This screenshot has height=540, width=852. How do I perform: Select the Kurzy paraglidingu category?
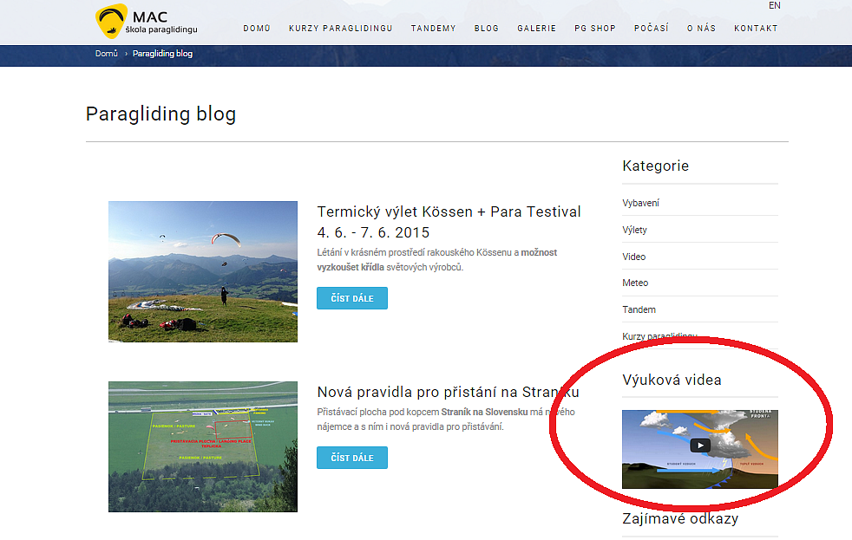[x=659, y=336]
